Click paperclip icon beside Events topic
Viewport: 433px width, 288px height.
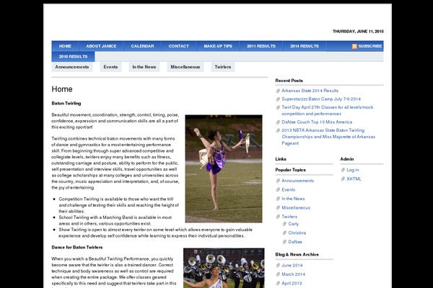[278, 190]
